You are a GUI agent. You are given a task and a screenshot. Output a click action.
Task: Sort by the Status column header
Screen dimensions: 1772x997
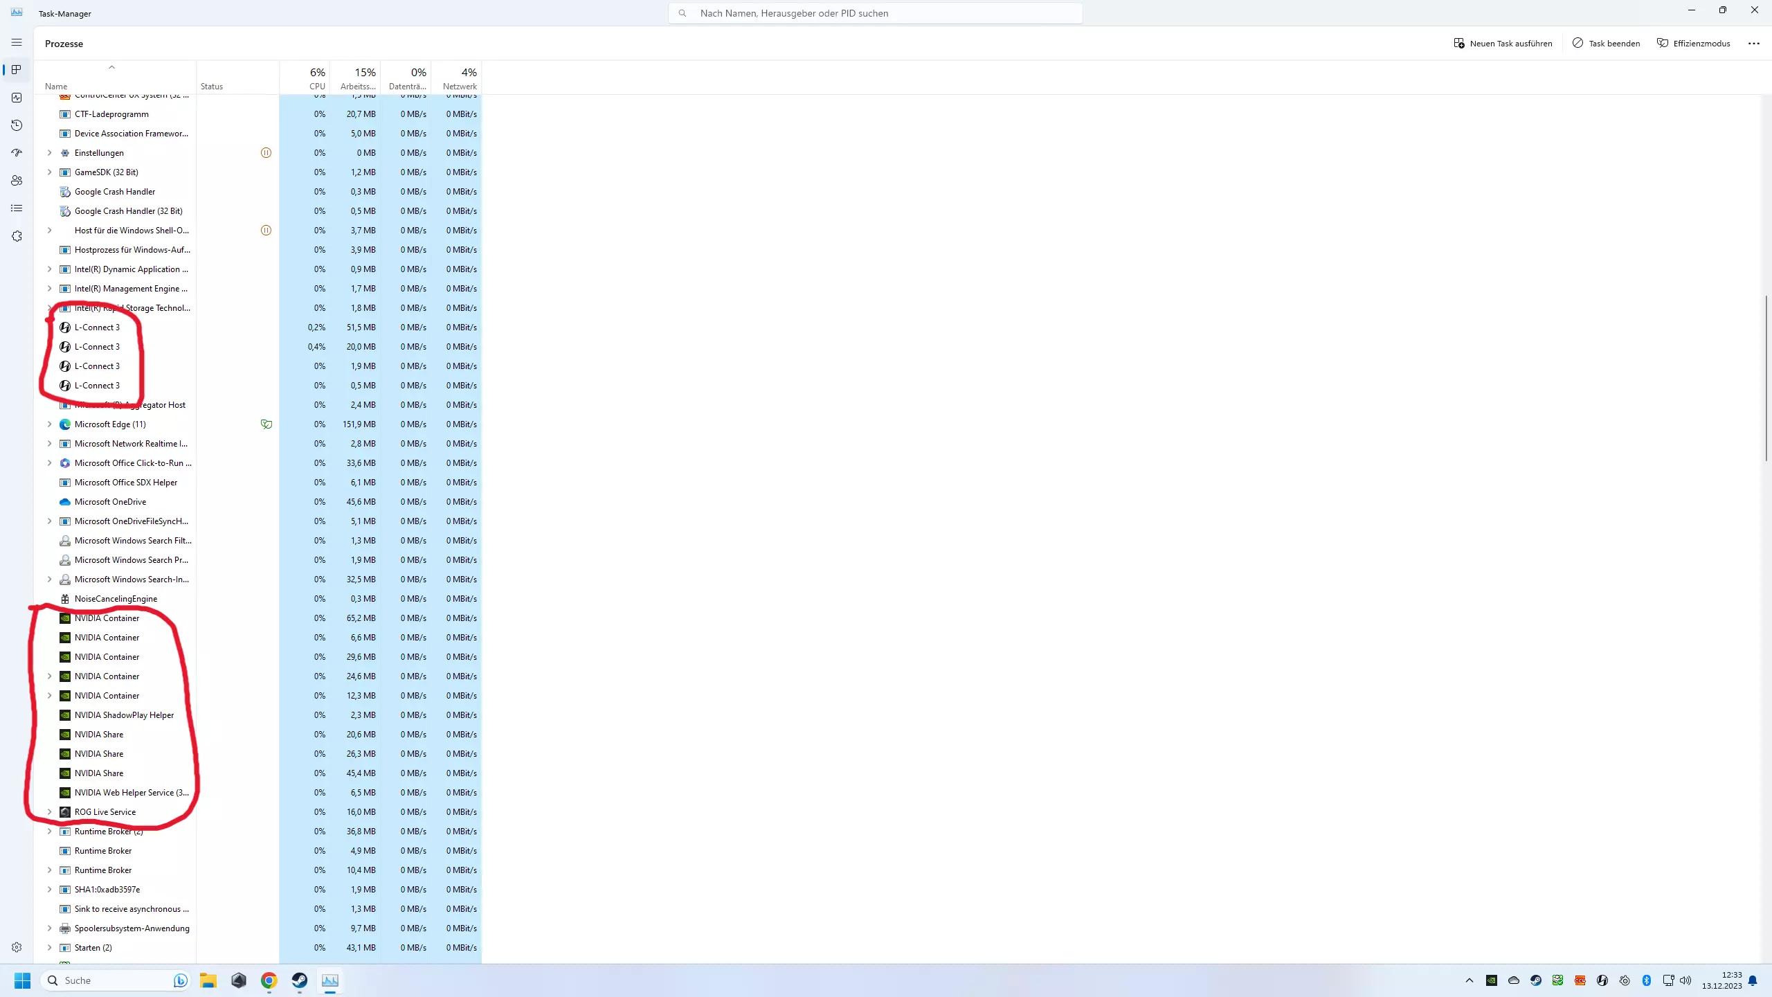[238, 78]
